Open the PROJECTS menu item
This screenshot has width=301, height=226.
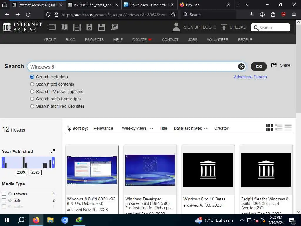pyautogui.click(x=94, y=40)
